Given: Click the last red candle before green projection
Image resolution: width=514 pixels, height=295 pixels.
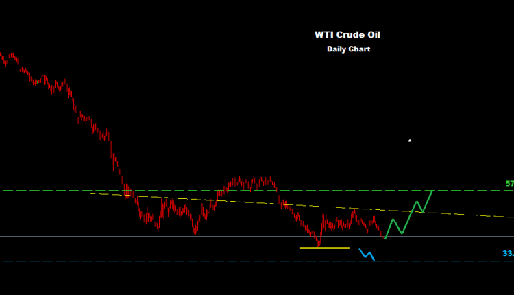Looking at the screenshot, I should pos(382,235).
